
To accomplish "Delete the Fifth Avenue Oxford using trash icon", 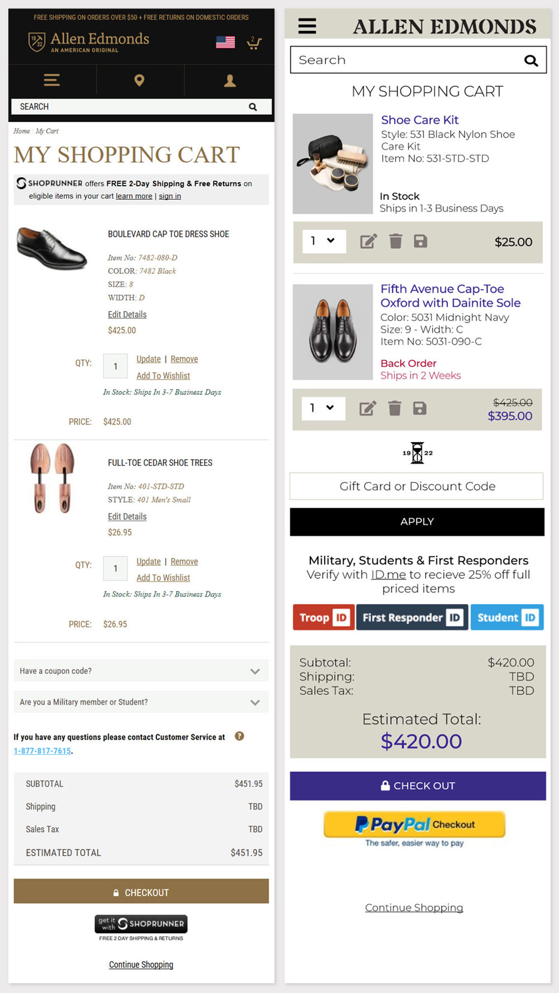I will pos(395,408).
